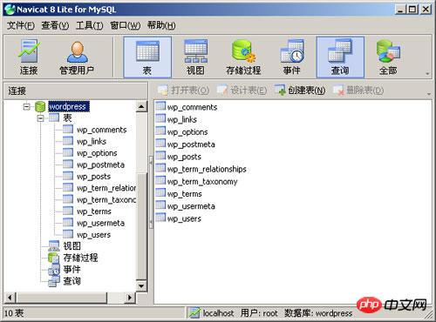Click the 视图 node in connection tree
The width and height of the screenshot is (436, 322).
pos(65,245)
